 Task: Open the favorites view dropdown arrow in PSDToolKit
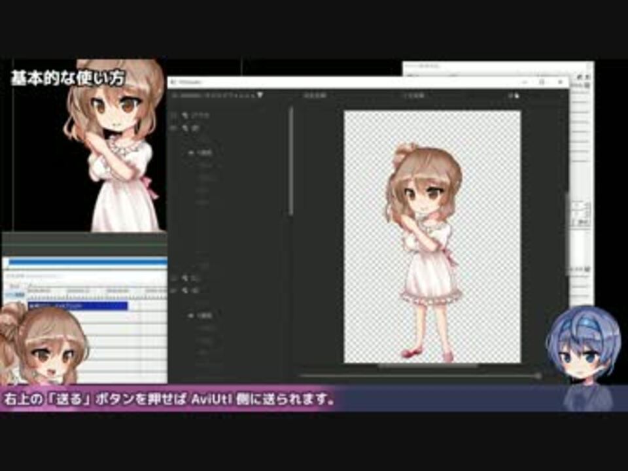[x=260, y=96]
